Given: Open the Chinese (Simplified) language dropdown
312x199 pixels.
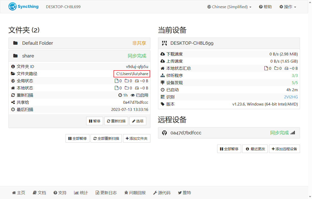Looking at the screenshot, I should (x=229, y=7).
